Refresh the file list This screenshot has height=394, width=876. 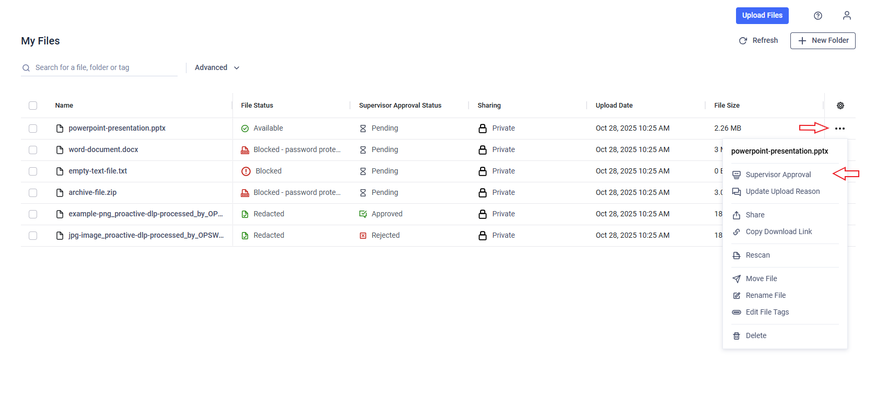pyautogui.click(x=758, y=41)
